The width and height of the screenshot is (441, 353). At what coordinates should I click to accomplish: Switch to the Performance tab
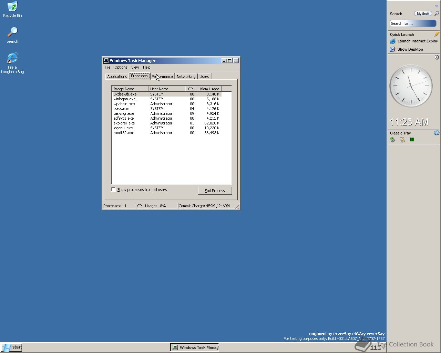click(x=162, y=77)
